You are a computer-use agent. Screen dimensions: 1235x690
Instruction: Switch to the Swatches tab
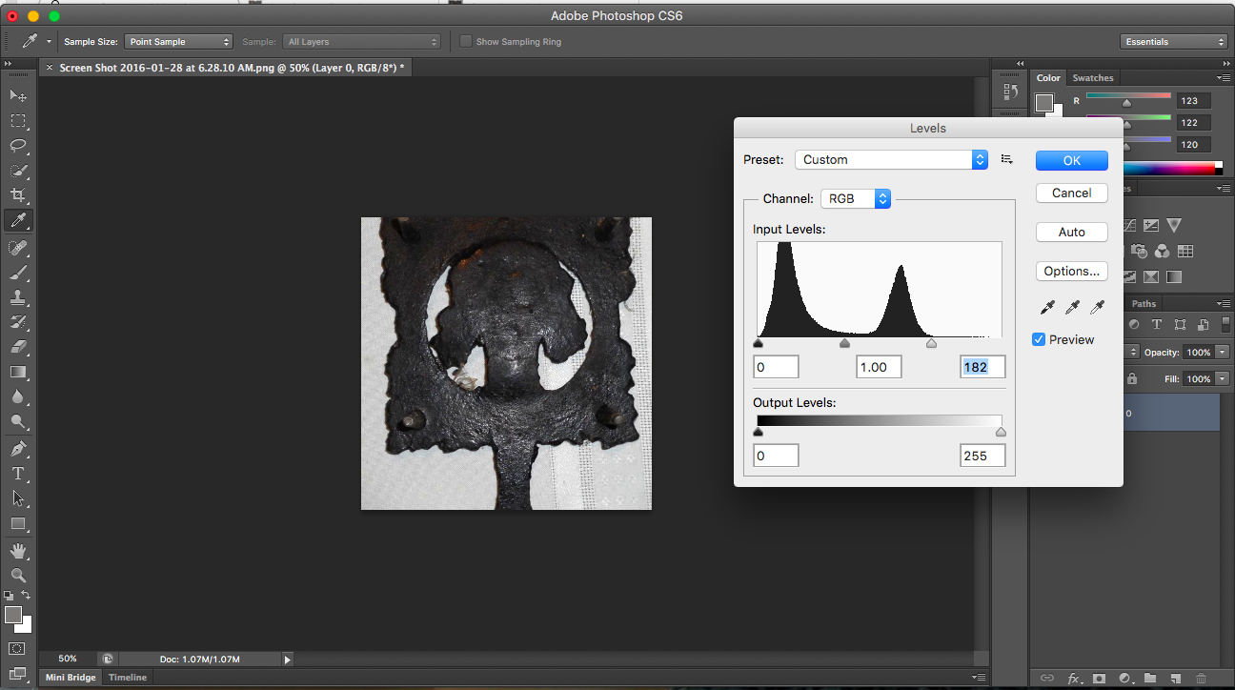tap(1092, 78)
